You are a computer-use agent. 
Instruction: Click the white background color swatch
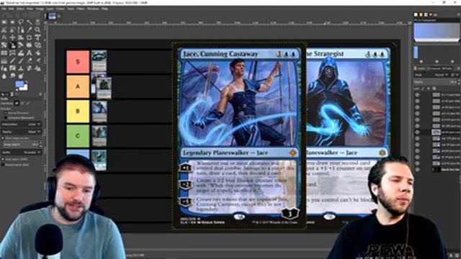25,88
